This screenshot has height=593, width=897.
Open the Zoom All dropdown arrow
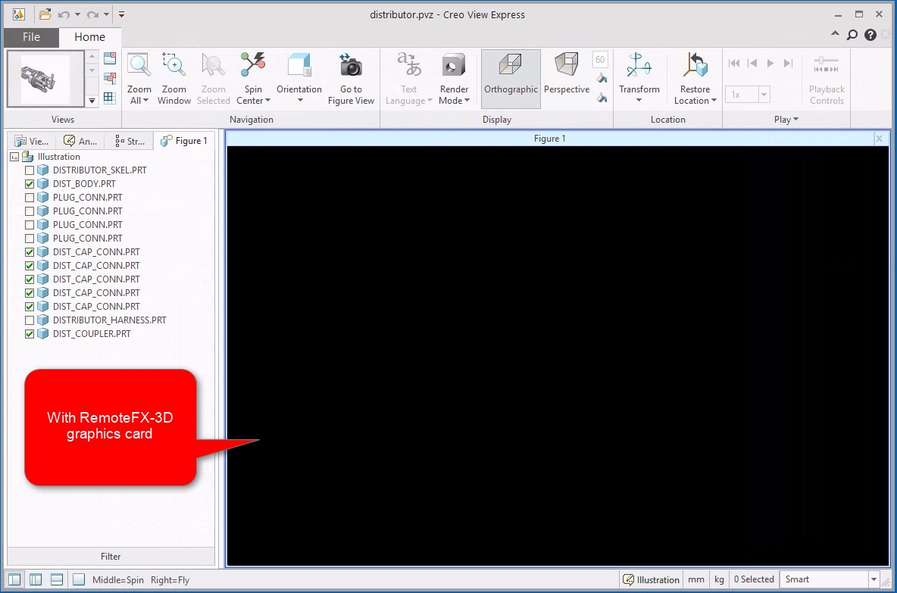146,101
